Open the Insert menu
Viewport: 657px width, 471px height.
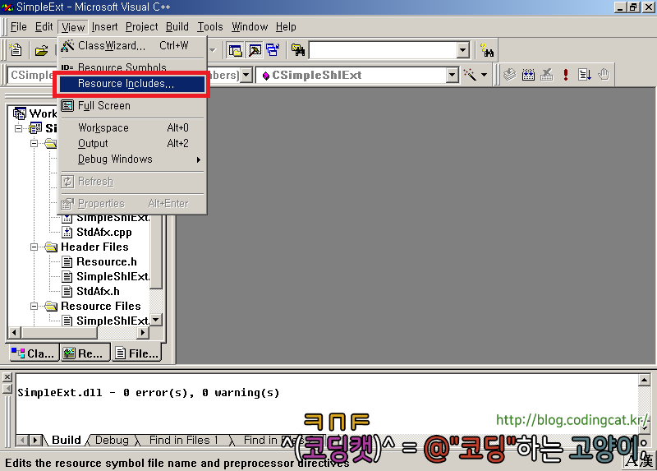pos(105,27)
